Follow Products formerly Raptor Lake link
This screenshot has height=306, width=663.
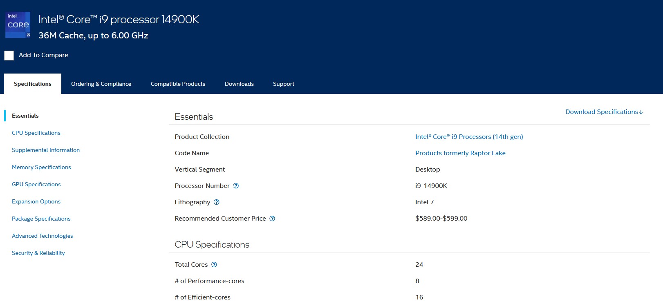point(460,153)
